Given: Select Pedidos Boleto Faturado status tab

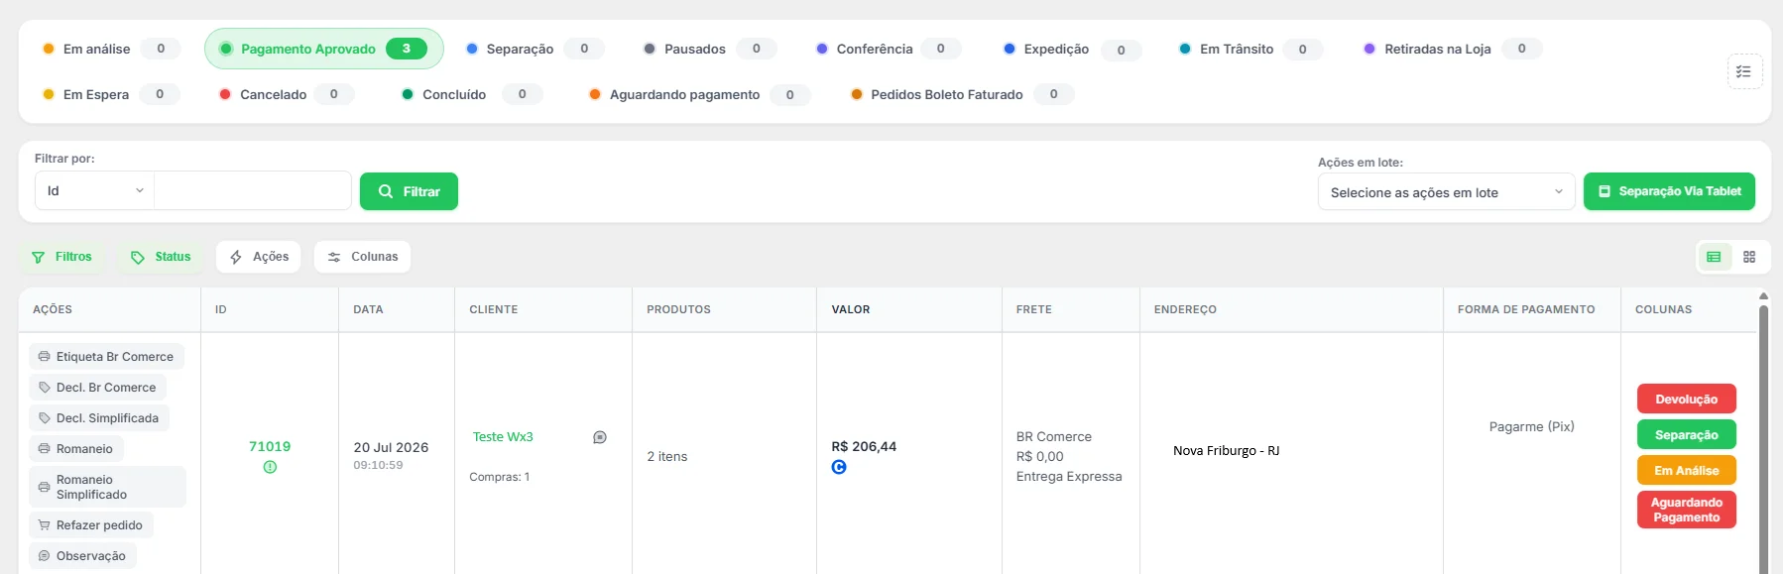Looking at the screenshot, I should [961, 94].
